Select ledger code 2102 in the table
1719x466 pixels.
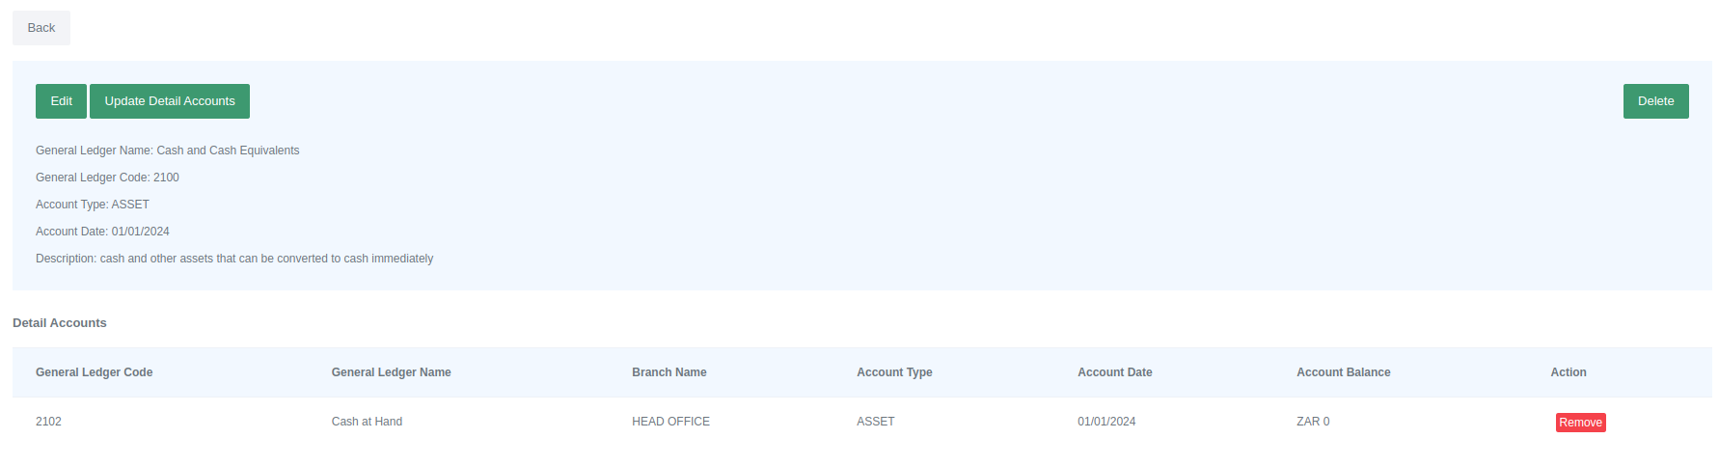(48, 422)
